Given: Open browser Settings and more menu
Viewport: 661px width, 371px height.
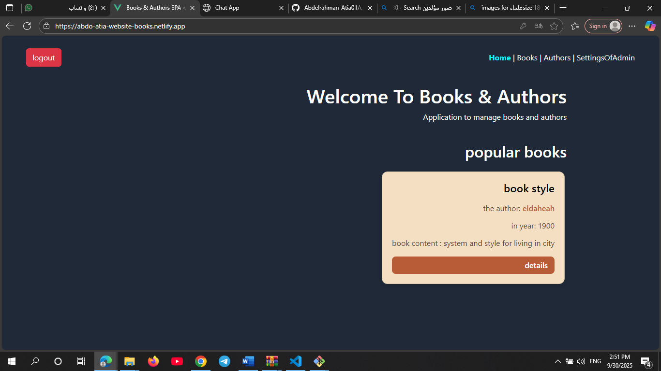Looking at the screenshot, I should click(x=632, y=26).
